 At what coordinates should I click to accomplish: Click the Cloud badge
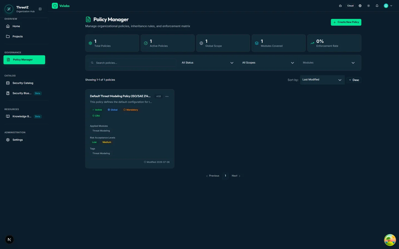[350, 6]
